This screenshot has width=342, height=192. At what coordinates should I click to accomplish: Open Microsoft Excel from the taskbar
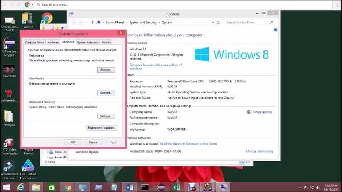[176, 187]
